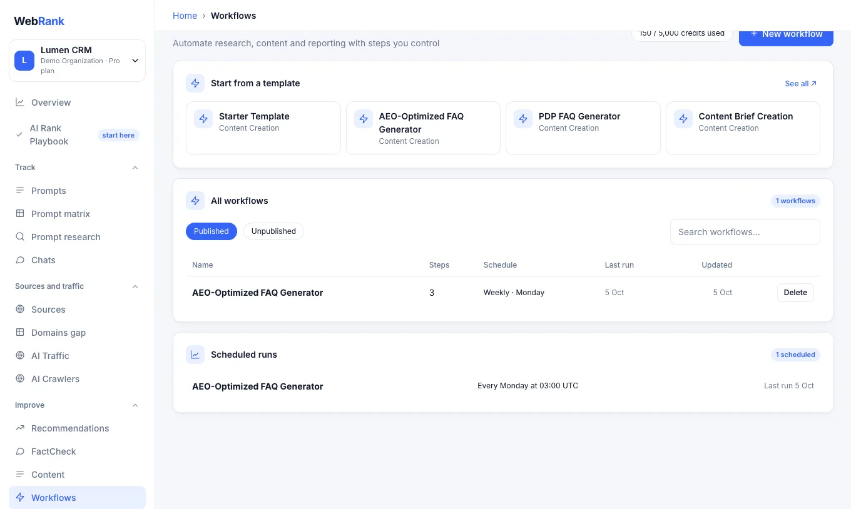Screen dimensions: 851x509
Task: Collapse the Improve sidebar section
Action: (x=135, y=405)
